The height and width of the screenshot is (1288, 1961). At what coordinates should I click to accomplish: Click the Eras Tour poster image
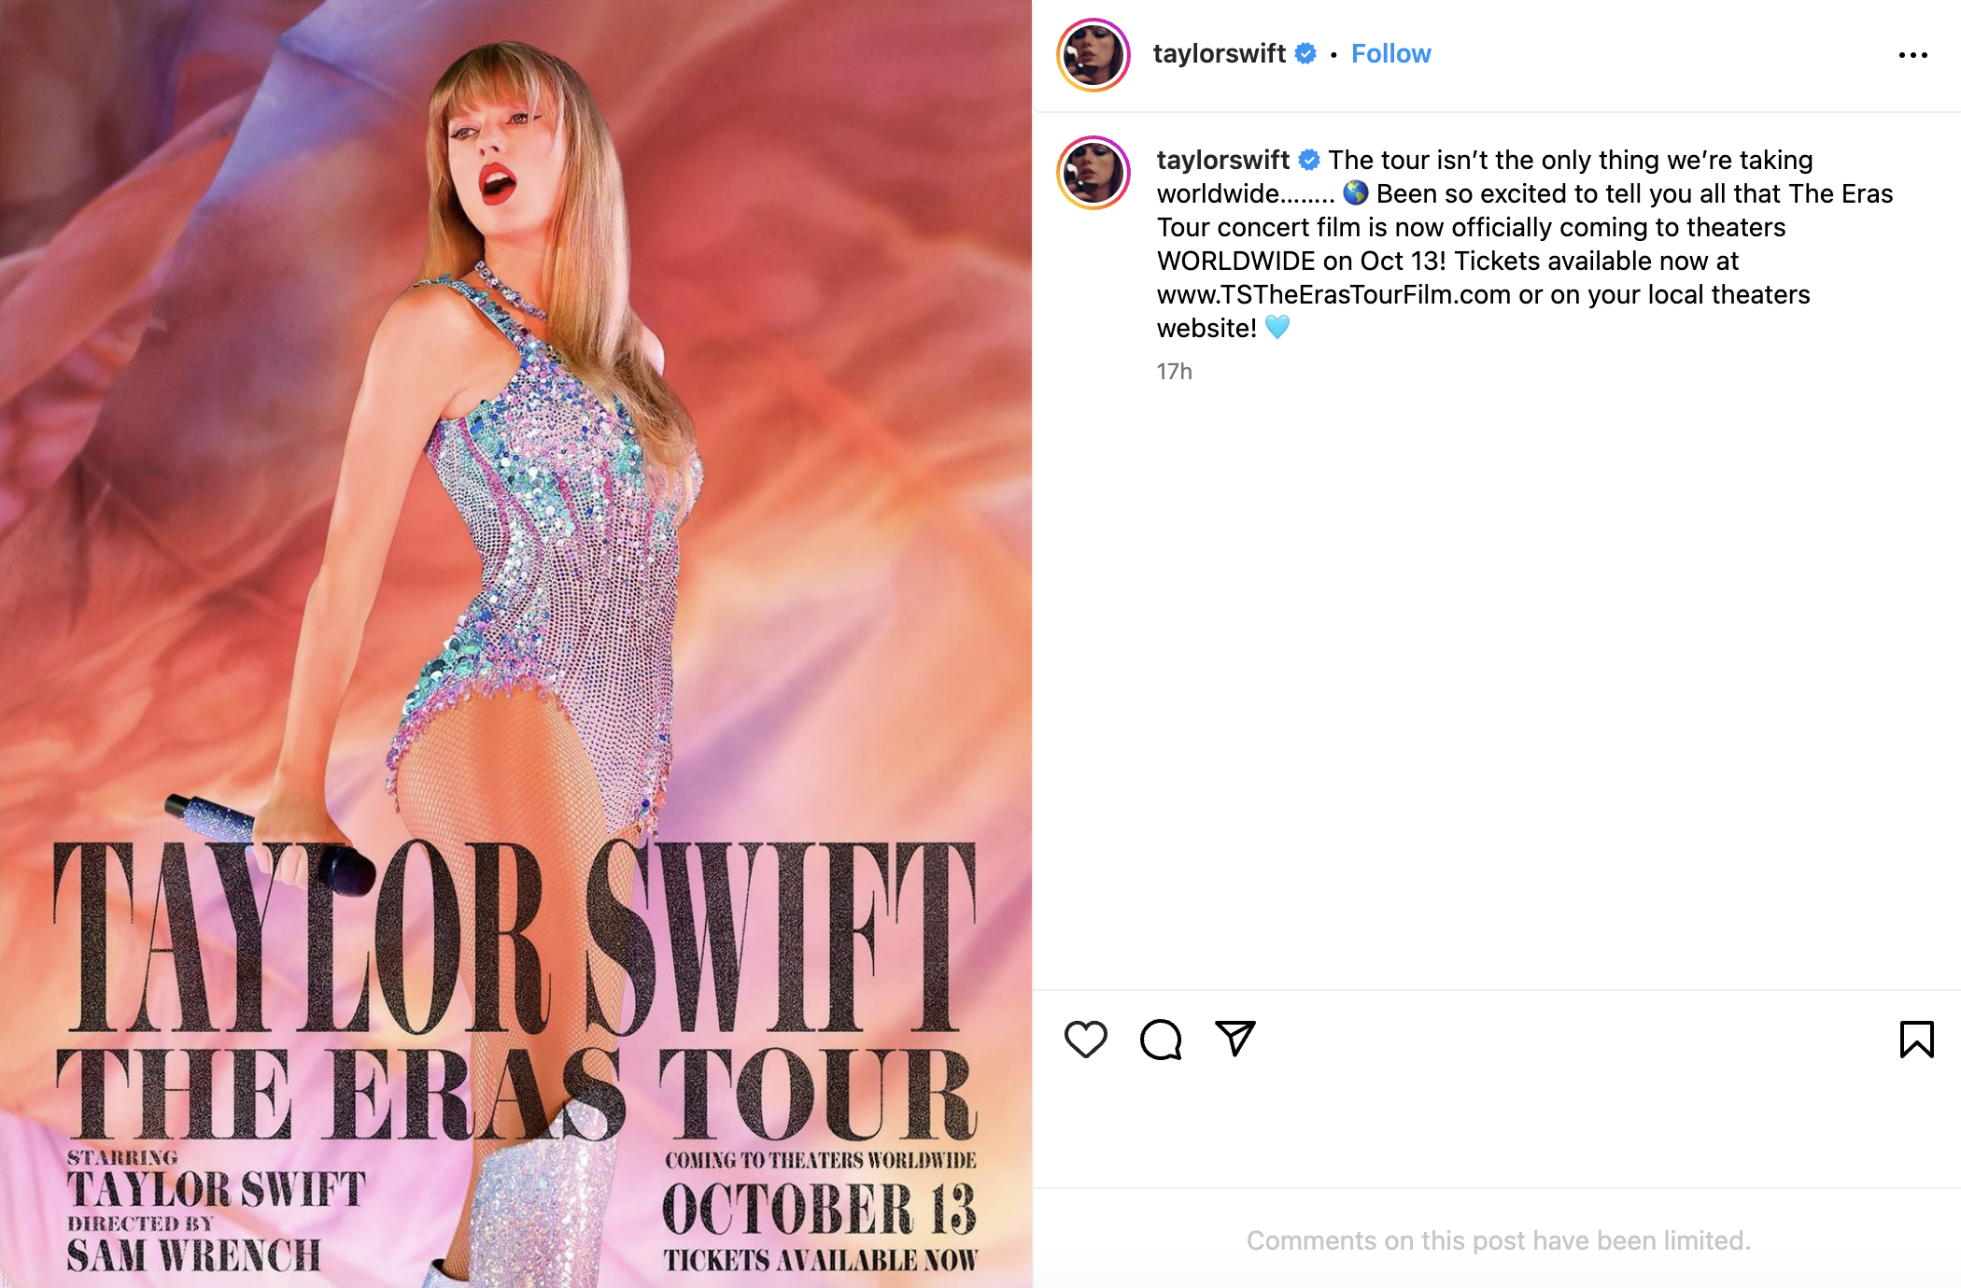(515, 467)
